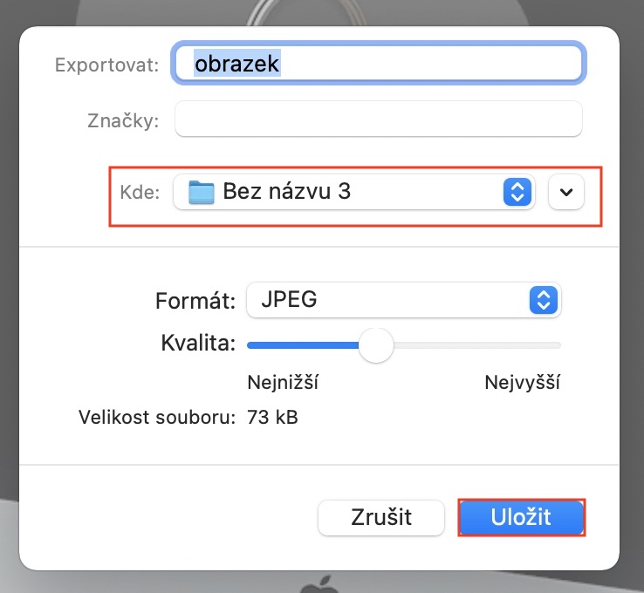Click the blue arrows on the Kde popup
The height and width of the screenshot is (593, 644).
(x=517, y=192)
